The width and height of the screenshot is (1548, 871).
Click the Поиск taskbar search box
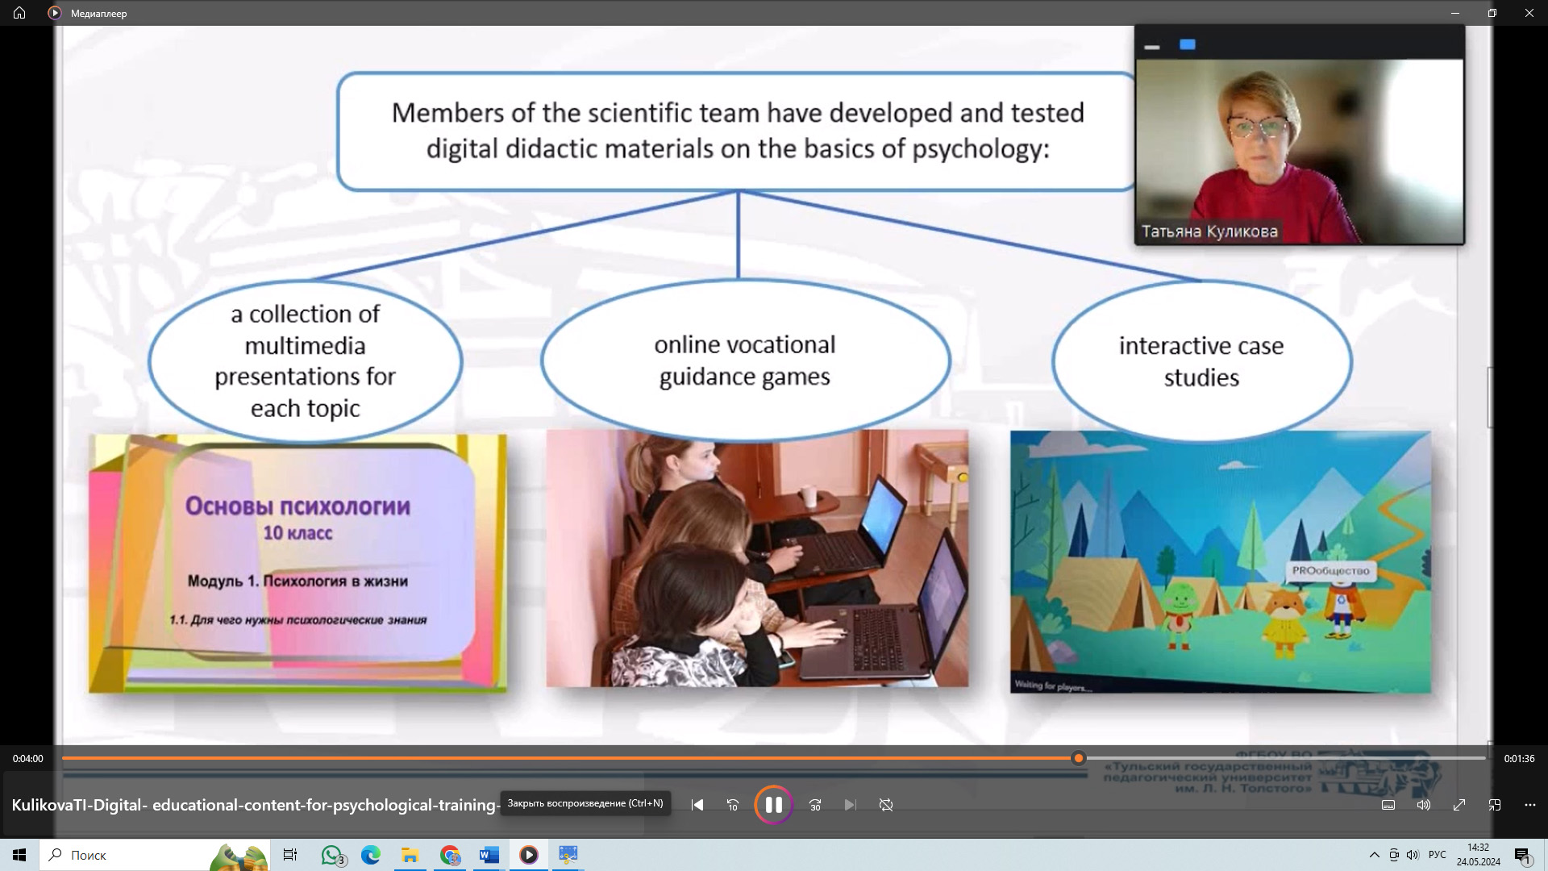pos(121,855)
